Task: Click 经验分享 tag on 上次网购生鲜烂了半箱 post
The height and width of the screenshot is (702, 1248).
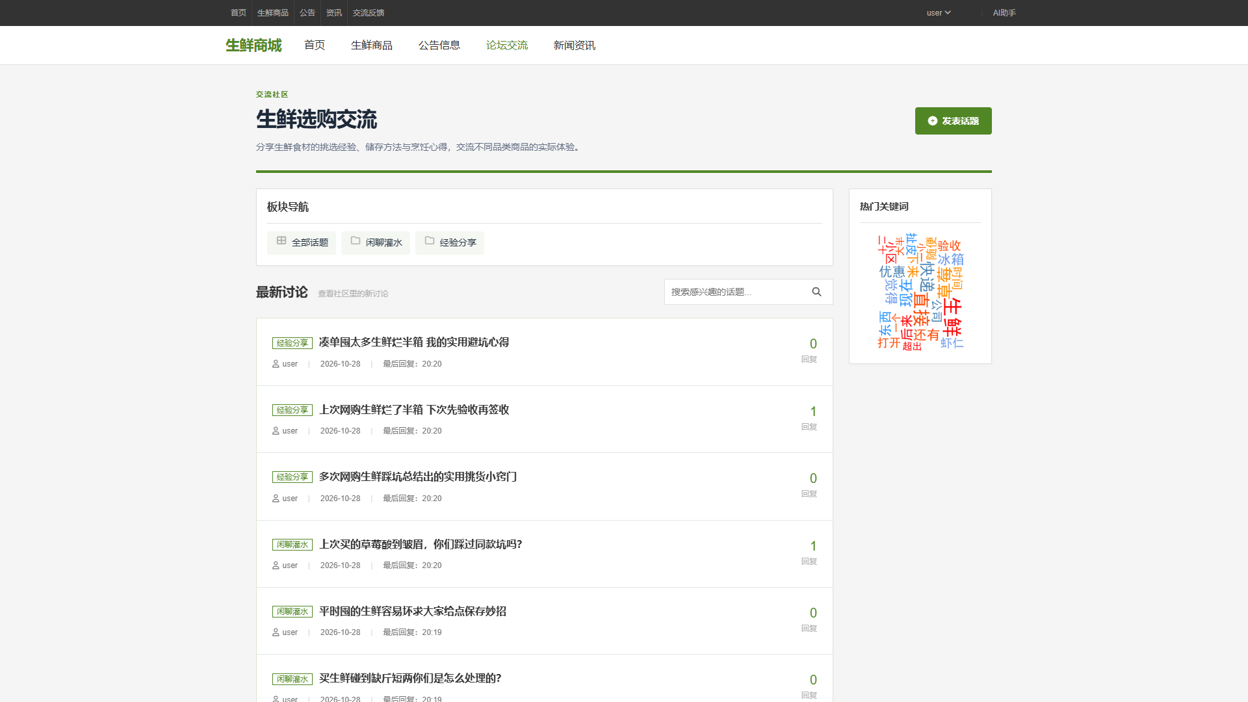Action: [x=292, y=410]
